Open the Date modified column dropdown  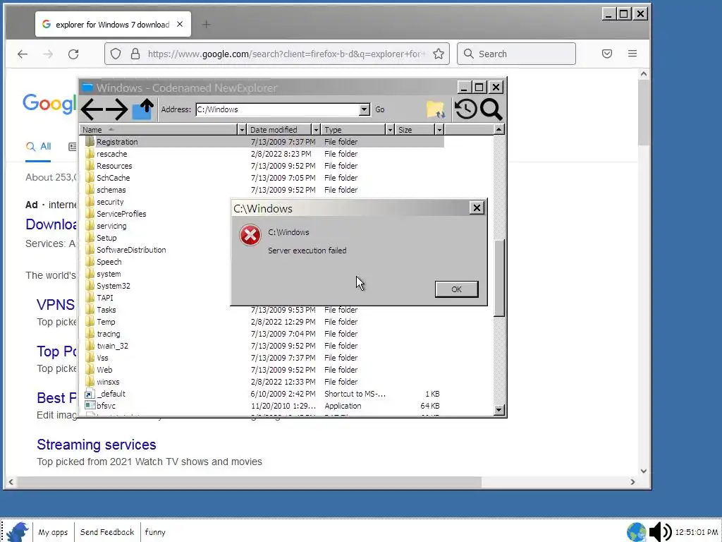(x=315, y=130)
